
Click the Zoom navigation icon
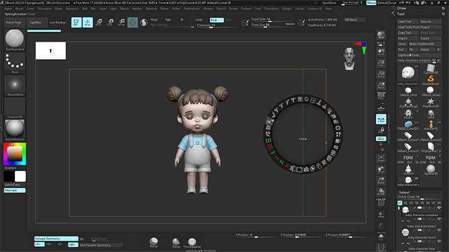coord(381,63)
